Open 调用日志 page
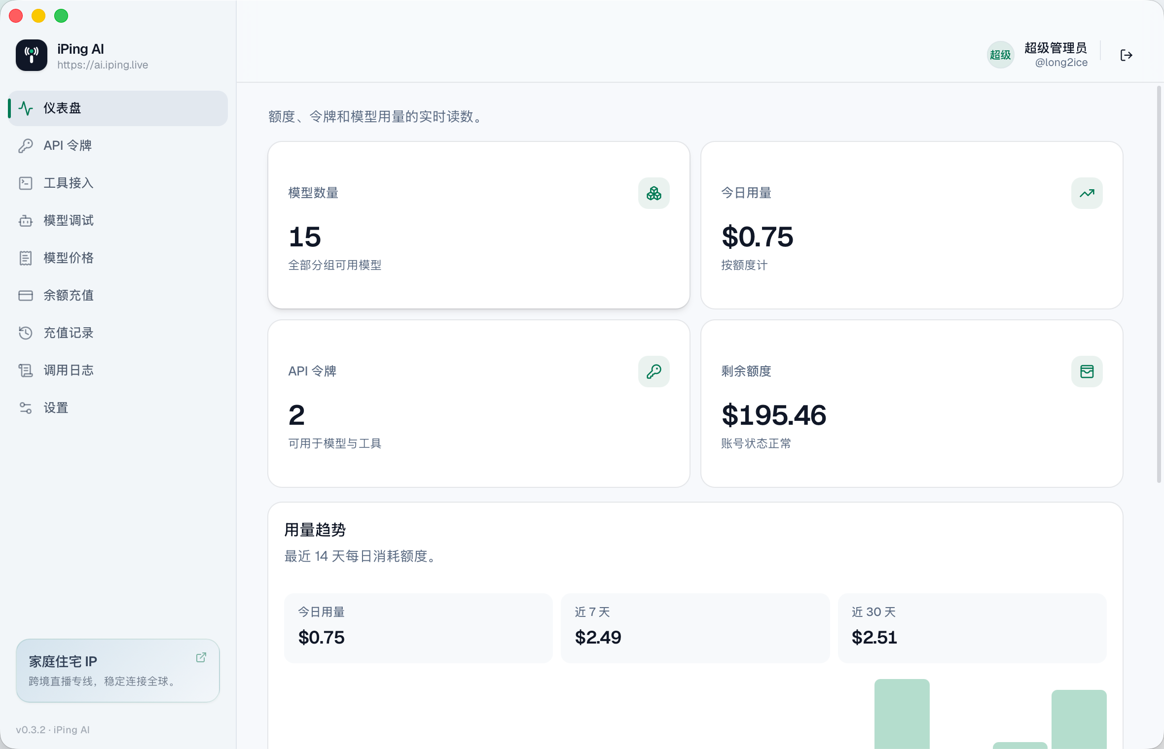Screen dimensions: 1164x749 coord(118,370)
